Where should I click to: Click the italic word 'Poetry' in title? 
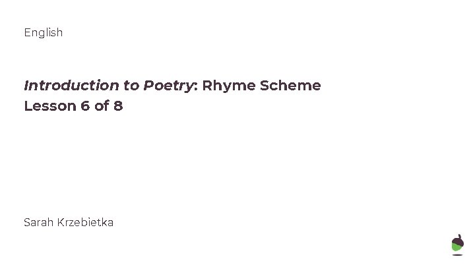[x=168, y=86]
